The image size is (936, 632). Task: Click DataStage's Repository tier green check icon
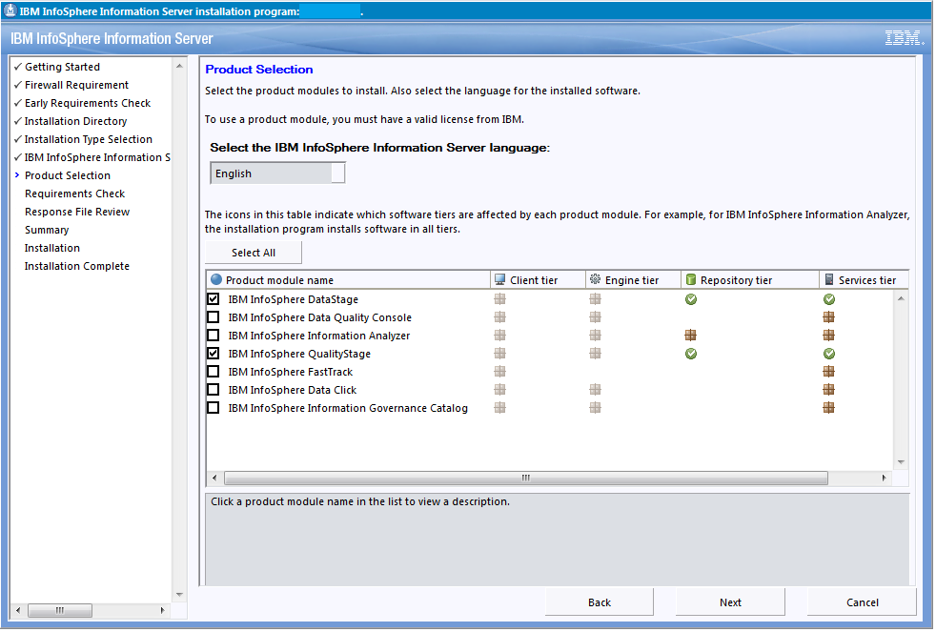tap(691, 299)
